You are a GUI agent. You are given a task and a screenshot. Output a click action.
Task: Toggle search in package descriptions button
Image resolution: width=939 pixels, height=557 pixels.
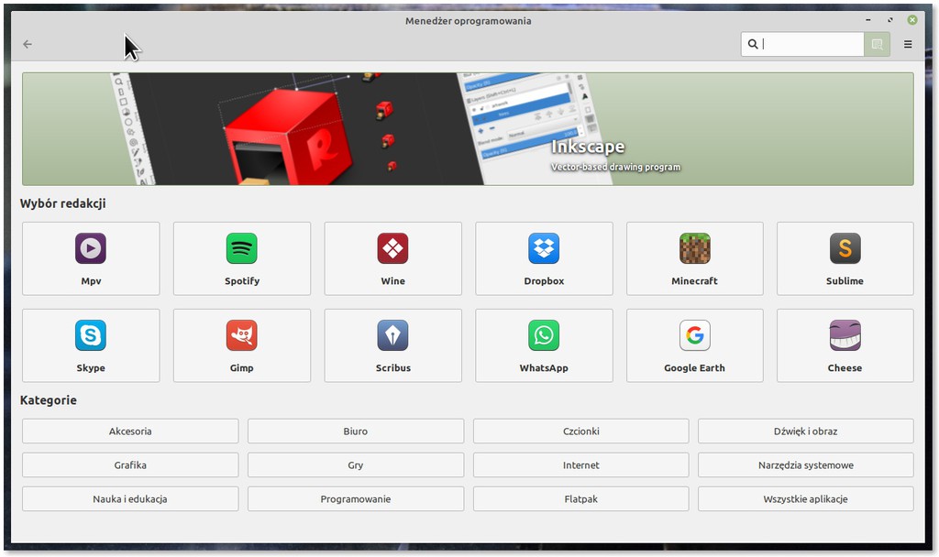pos(877,44)
